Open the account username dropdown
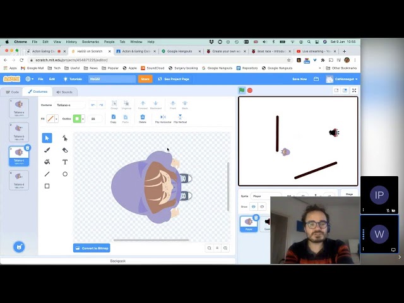Screen dimensions: 404x303 [x=342, y=79]
